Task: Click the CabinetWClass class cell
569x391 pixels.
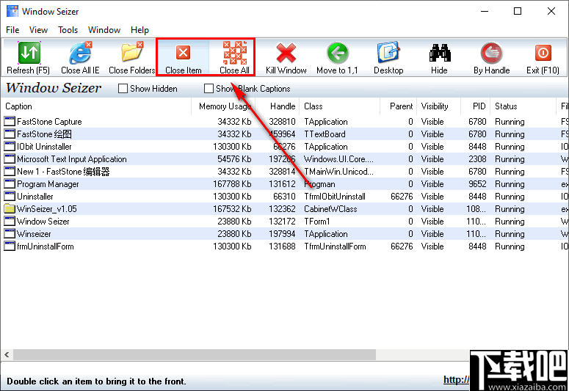Action: pos(330,209)
